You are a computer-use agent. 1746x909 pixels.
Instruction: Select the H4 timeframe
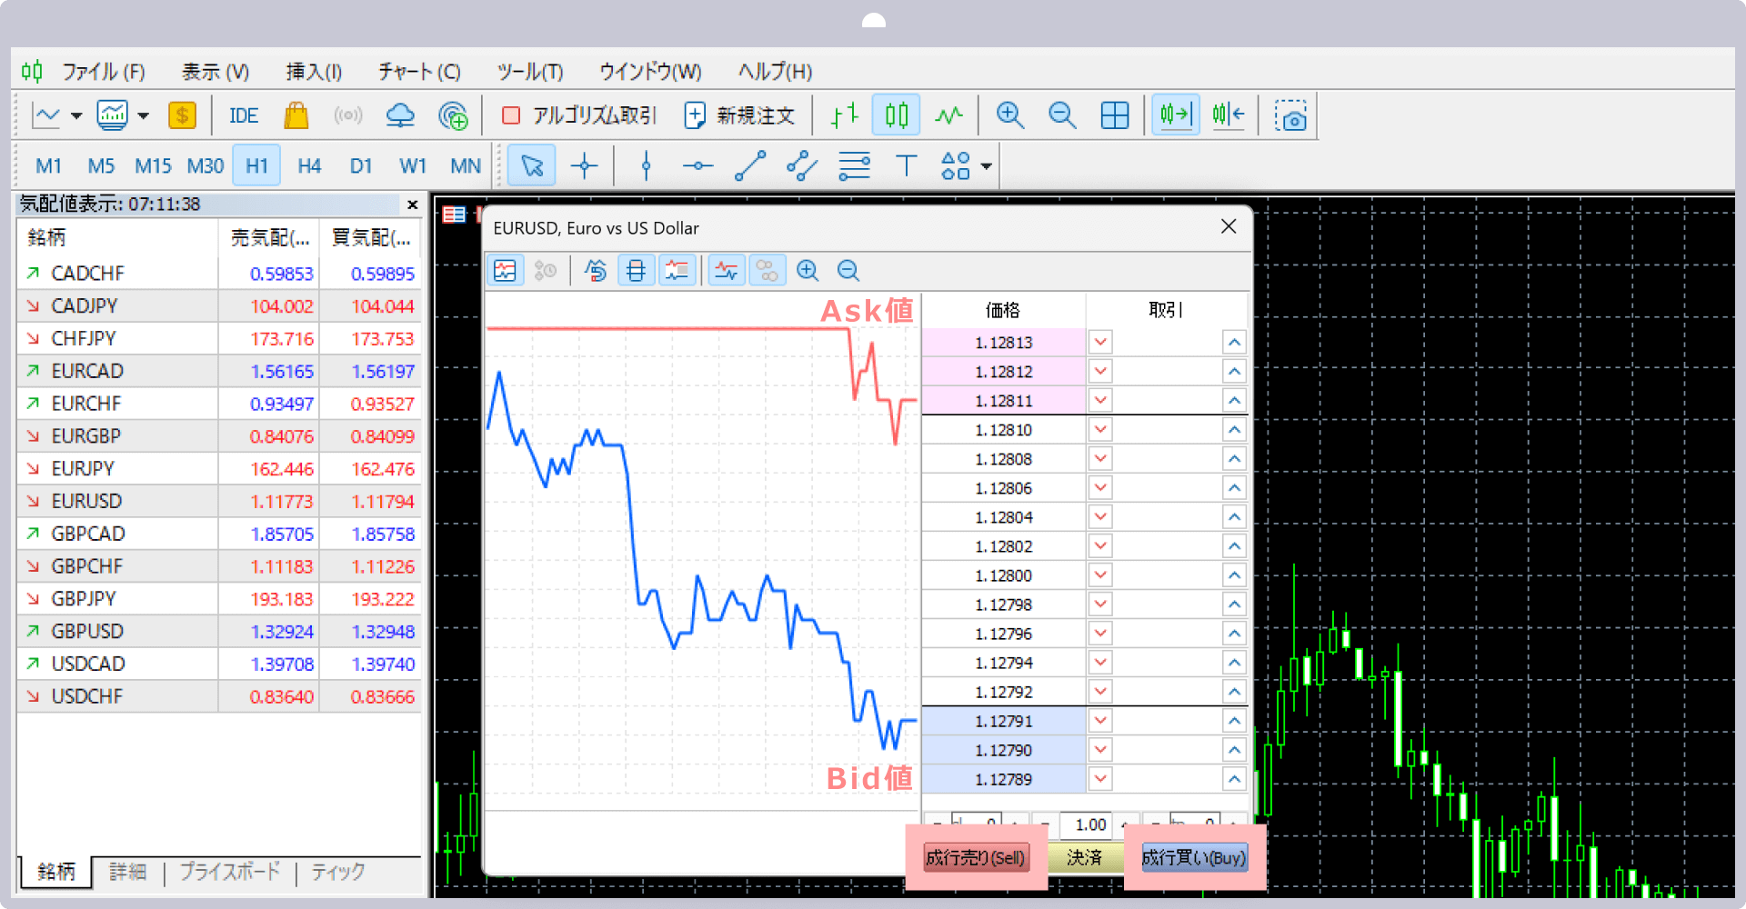309,166
